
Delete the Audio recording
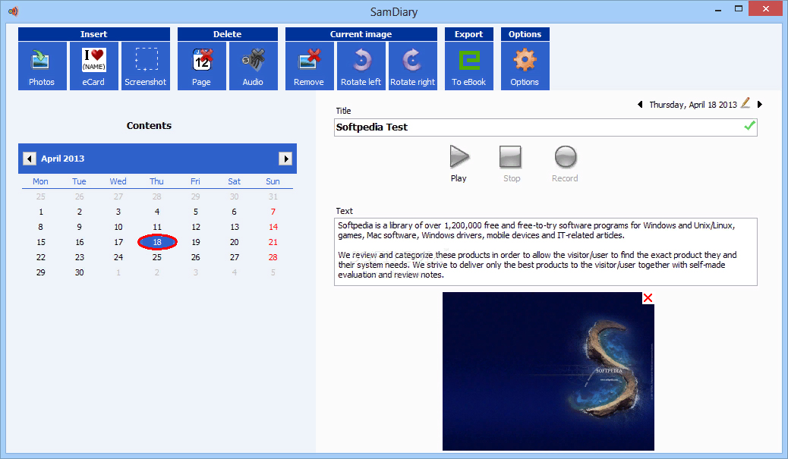[254, 66]
